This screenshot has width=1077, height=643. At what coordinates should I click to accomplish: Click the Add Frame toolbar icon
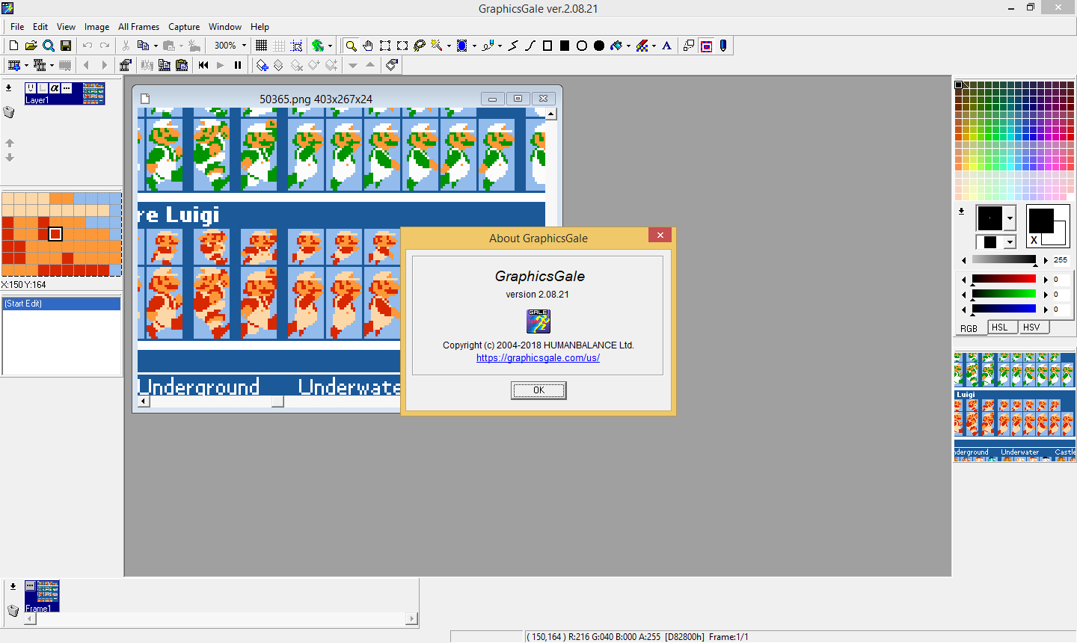click(13, 65)
